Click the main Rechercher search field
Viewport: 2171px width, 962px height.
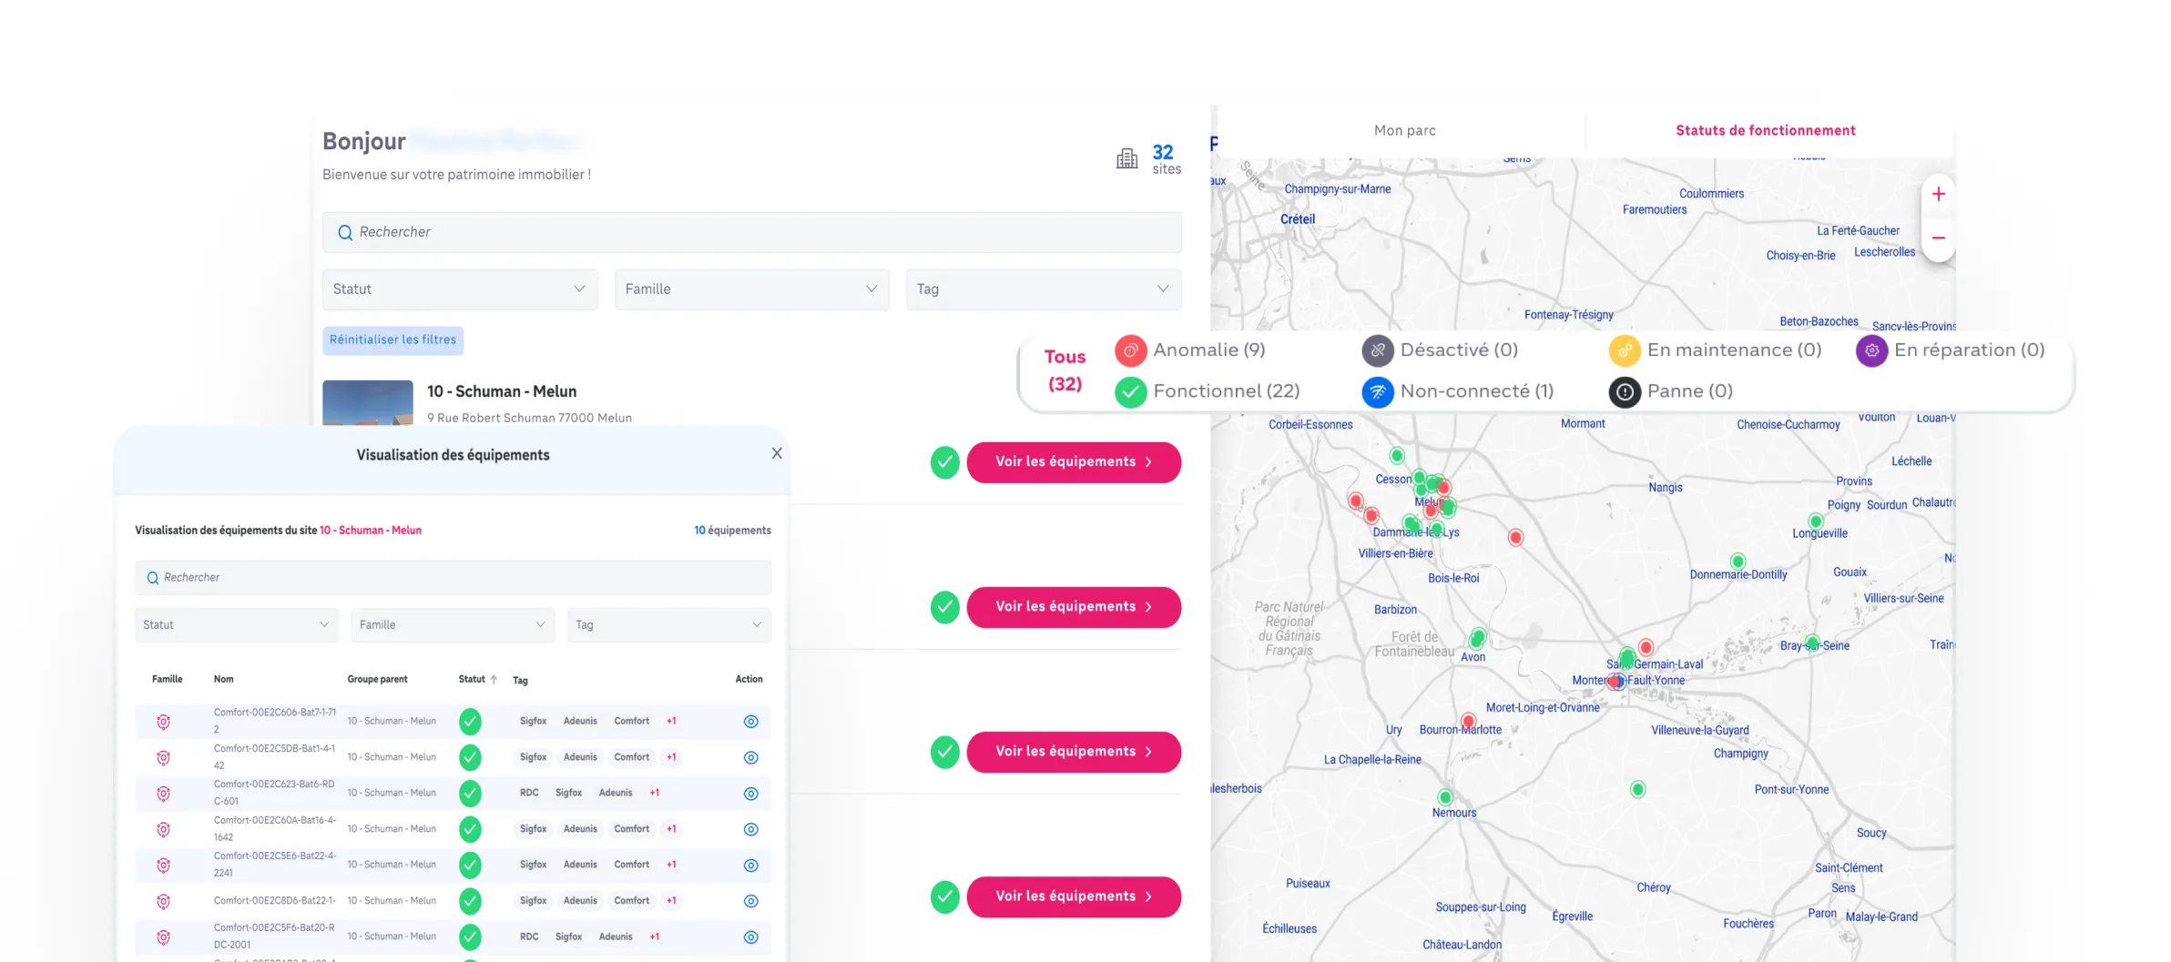point(752,233)
